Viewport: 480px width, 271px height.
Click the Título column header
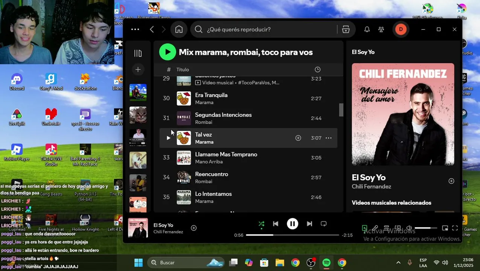click(183, 70)
